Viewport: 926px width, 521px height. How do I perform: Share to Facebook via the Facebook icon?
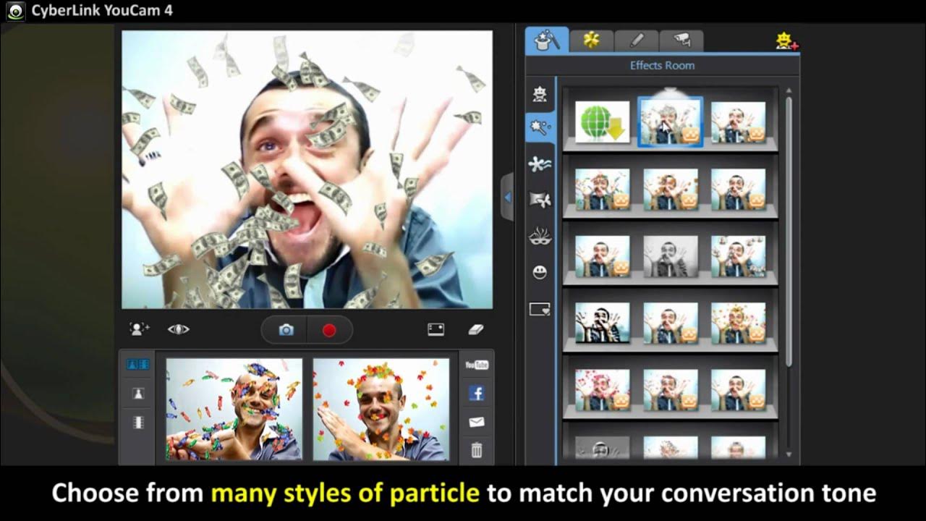pos(476,393)
